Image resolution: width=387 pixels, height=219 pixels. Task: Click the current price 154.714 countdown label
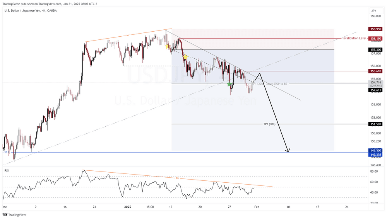click(x=376, y=84)
